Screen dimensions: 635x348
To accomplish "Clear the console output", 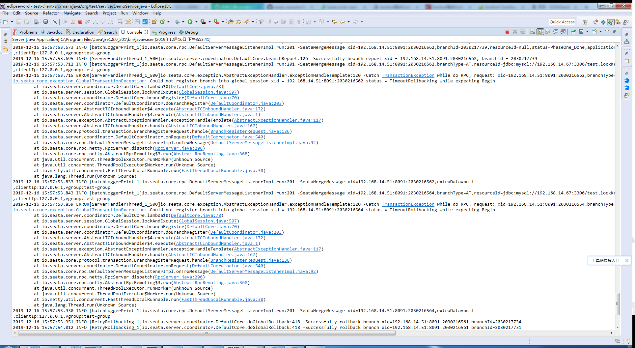I will tap(533, 32).
